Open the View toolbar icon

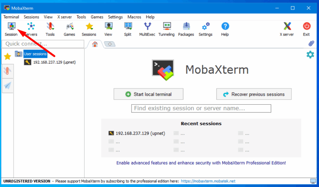108,29
